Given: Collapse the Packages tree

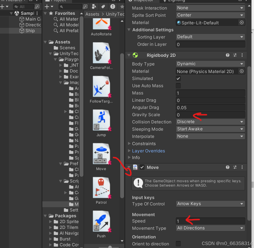Looking at the screenshot, I should 45,216.
